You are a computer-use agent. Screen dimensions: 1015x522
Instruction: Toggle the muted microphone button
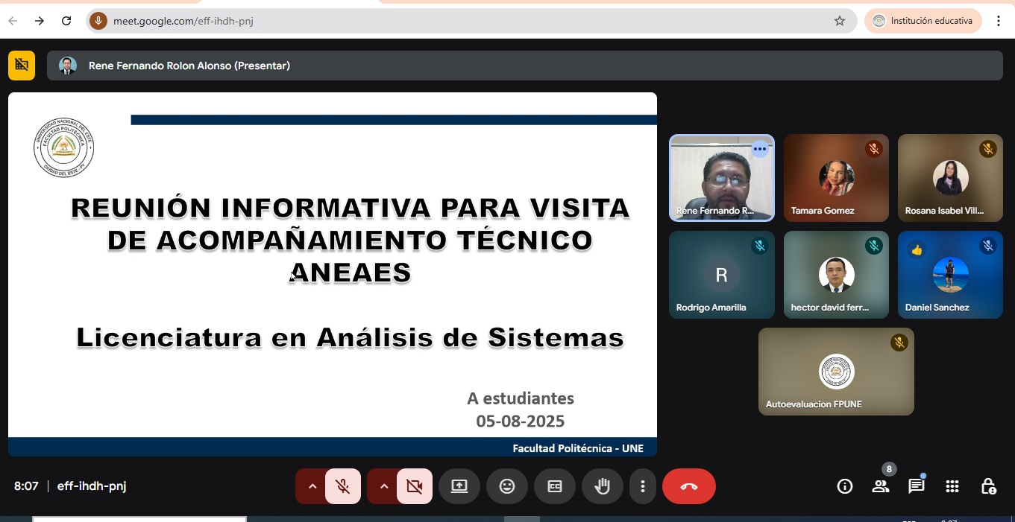click(343, 486)
